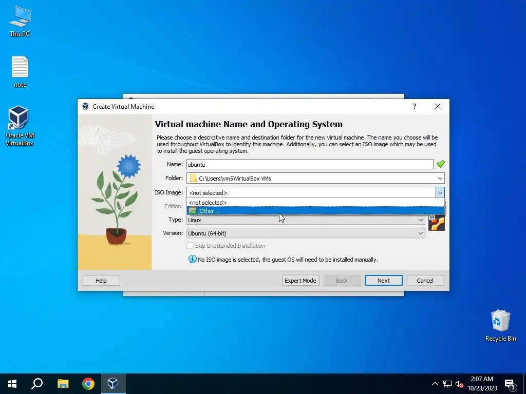This screenshot has height=394, width=526.
Task: Toggle Skip Unattended Installation checkbox
Action: tap(190, 246)
